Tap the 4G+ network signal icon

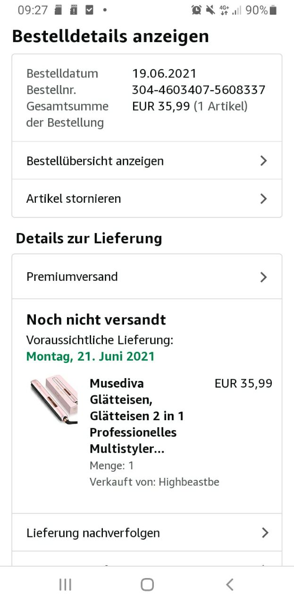coord(224,10)
